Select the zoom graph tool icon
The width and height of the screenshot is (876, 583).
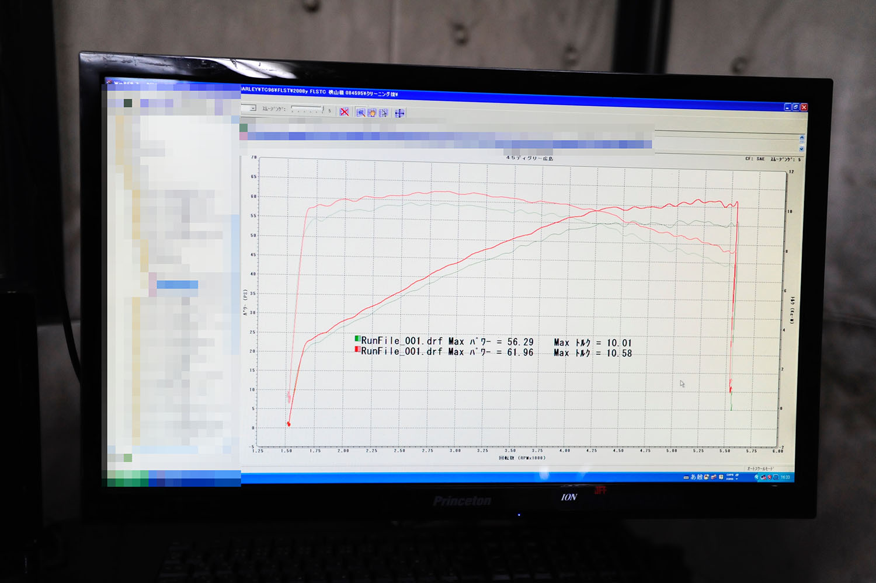361,113
